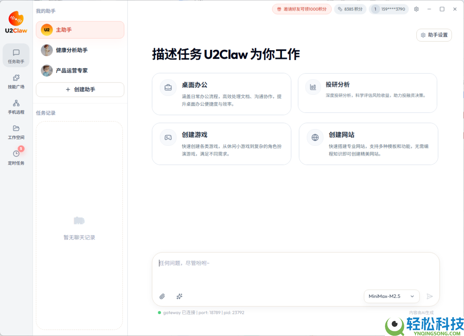Viewport: 464px width, 336px height.
Task: Select 产品运营专家 in assistant list
Action: click(80, 71)
